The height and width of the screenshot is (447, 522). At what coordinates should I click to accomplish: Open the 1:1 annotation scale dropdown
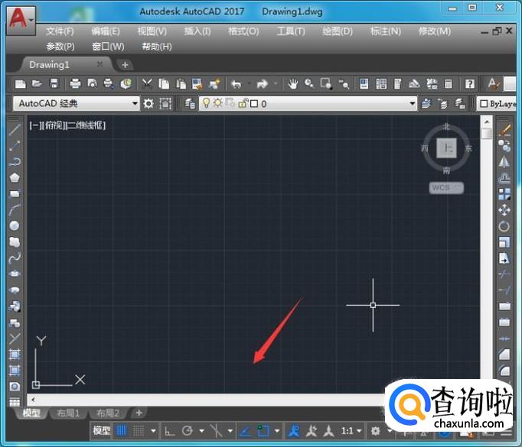click(351, 431)
